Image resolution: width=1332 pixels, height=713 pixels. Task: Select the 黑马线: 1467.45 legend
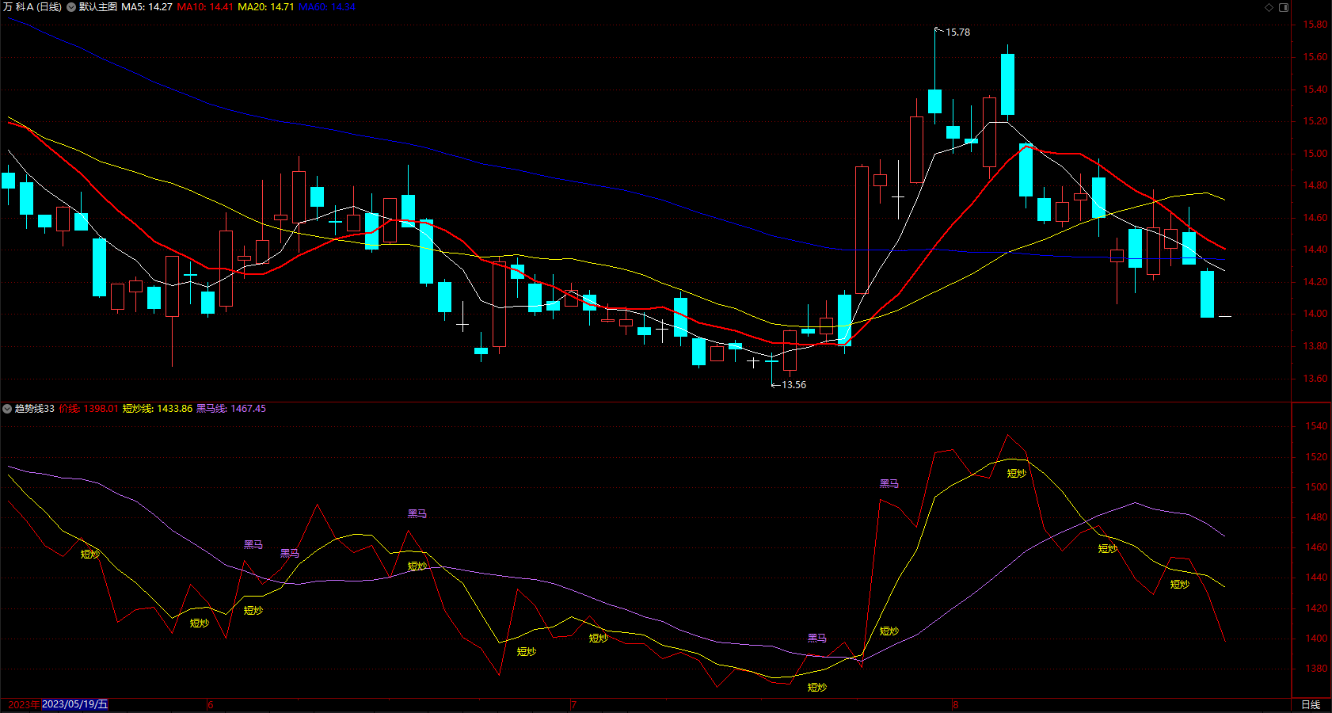tap(231, 409)
